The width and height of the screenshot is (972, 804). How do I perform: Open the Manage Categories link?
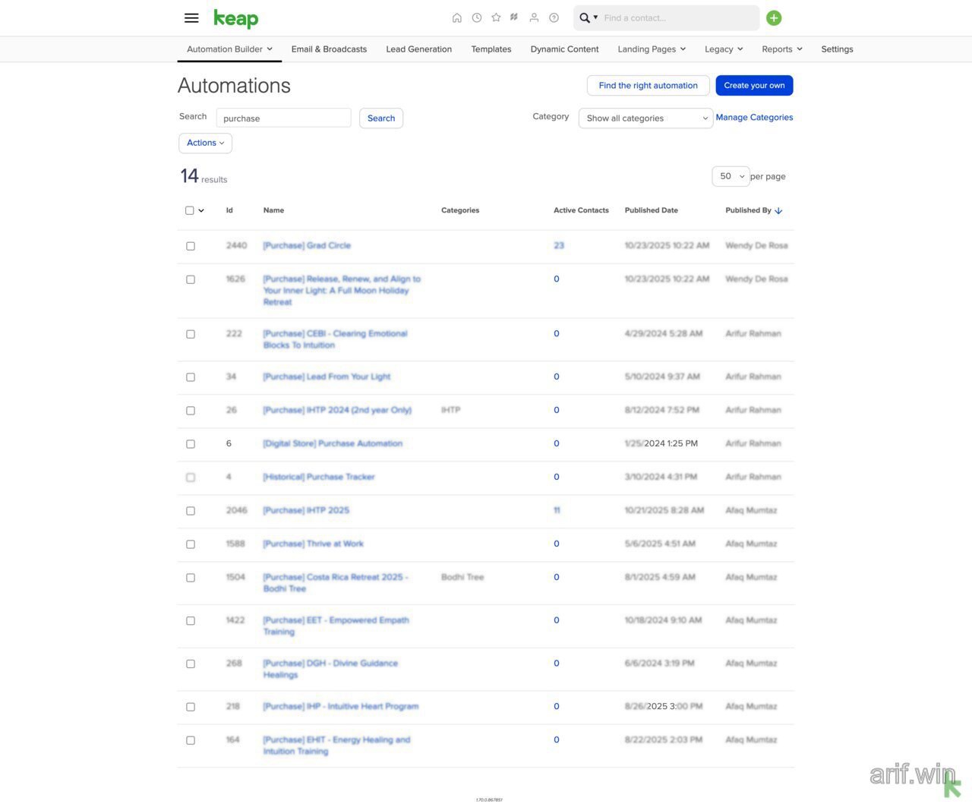pos(754,117)
